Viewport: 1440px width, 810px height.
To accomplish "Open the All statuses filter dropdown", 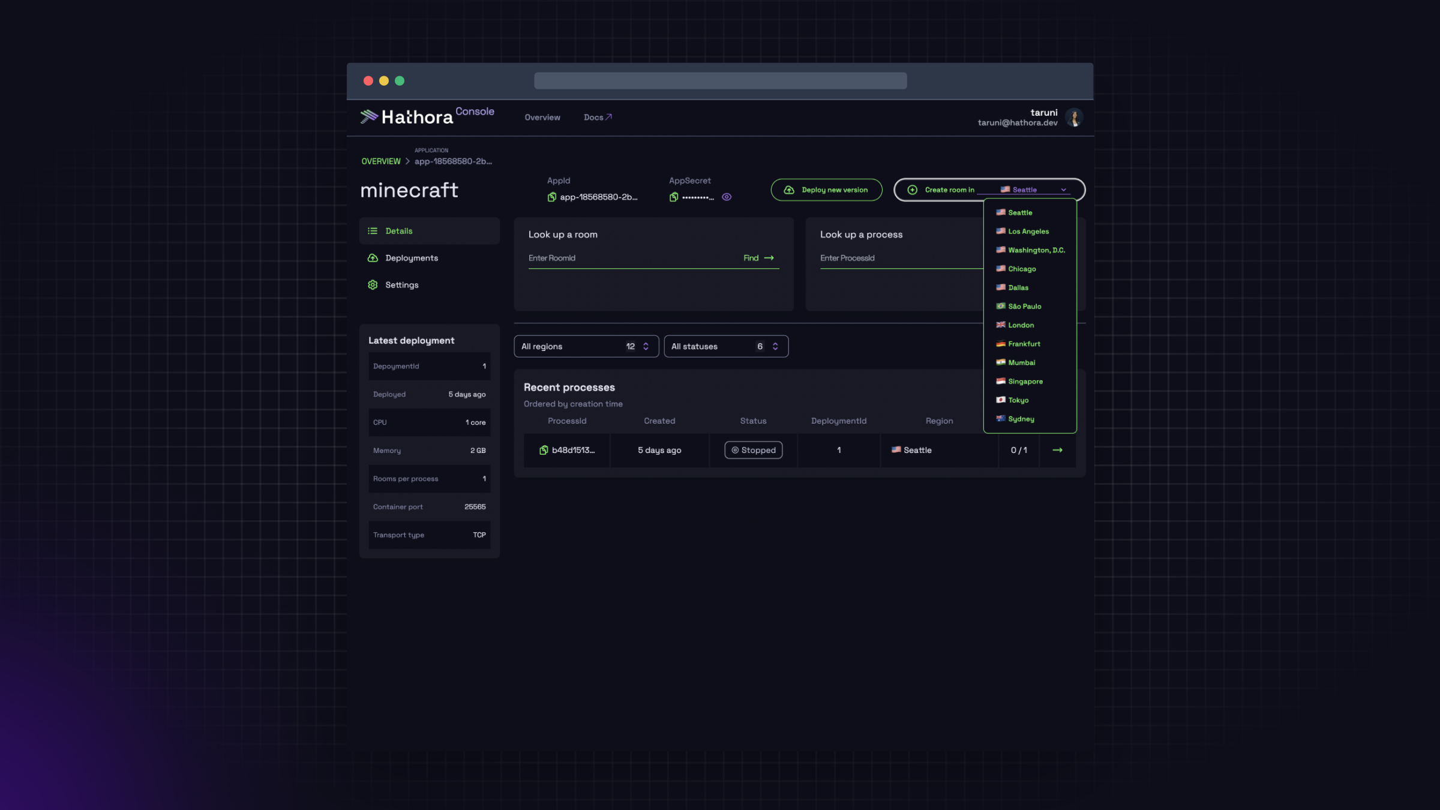I will point(726,346).
